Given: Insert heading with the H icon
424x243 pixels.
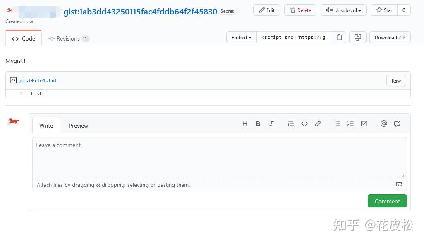Looking at the screenshot, I should (x=245, y=124).
